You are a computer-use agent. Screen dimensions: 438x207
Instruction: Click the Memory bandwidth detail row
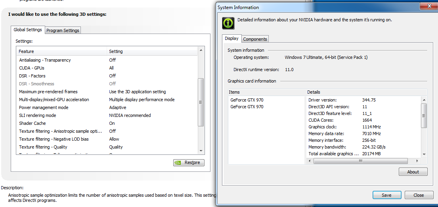pyautogui.click(x=363, y=147)
